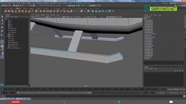Click the 3D cut and sew UV icon
The height and width of the screenshot is (104, 186).
pos(113,11)
